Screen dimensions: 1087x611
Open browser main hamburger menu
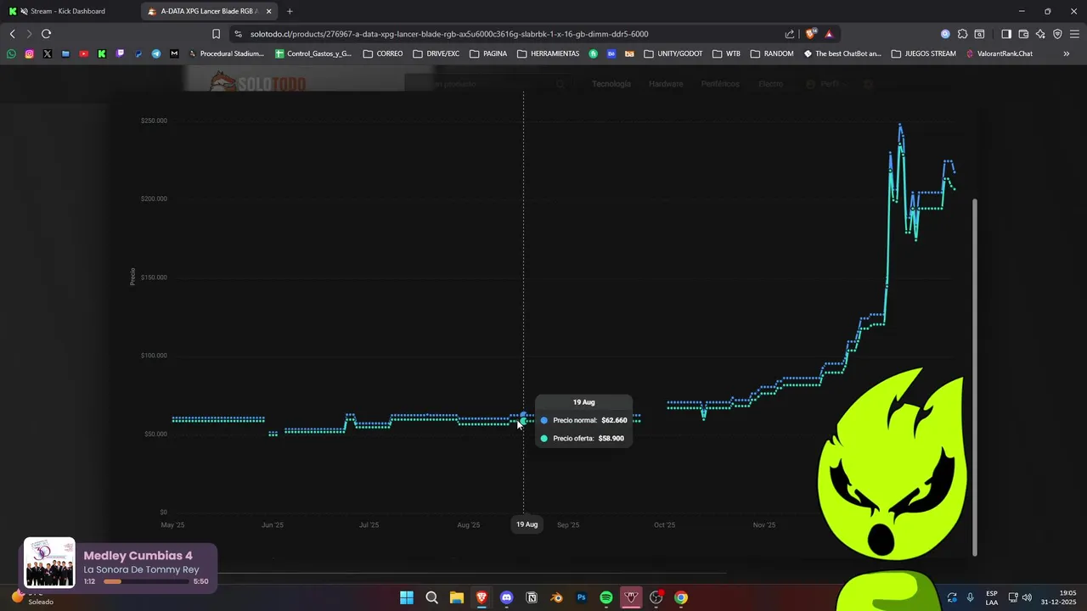(1074, 34)
